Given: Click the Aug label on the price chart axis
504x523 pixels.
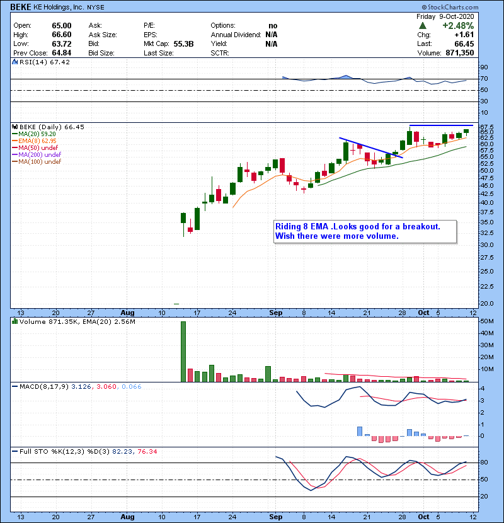Looking at the screenshot, I should click(127, 313).
